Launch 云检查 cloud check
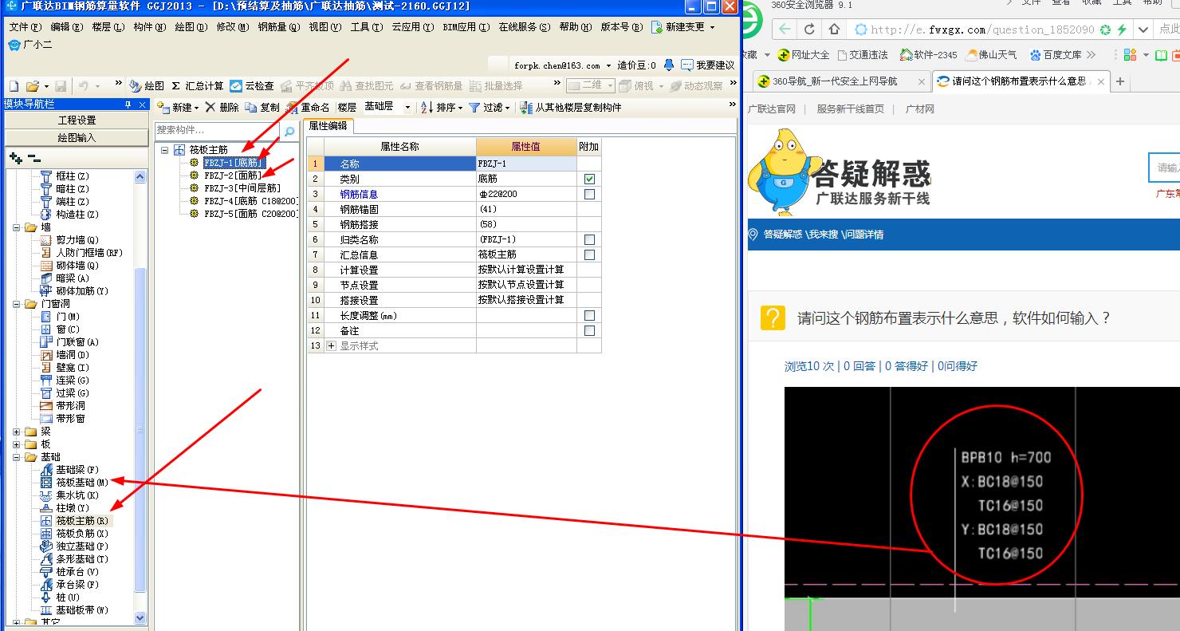Image resolution: width=1180 pixels, height=631 pixels. tap(252, 85)
